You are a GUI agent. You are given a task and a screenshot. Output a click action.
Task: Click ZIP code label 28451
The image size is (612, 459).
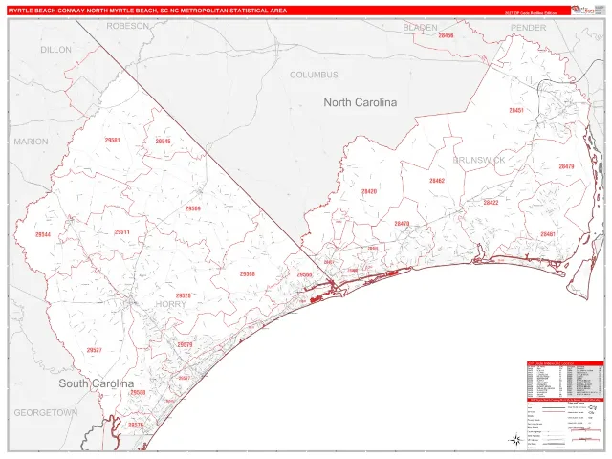point(516,111)
